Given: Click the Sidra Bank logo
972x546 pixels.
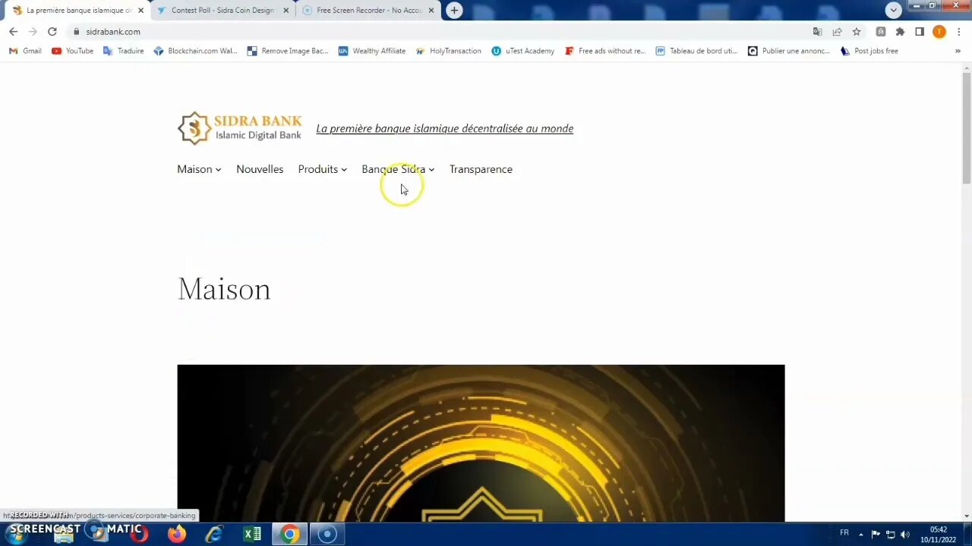Looking at the screenshot, I should (x=239, y=128).
